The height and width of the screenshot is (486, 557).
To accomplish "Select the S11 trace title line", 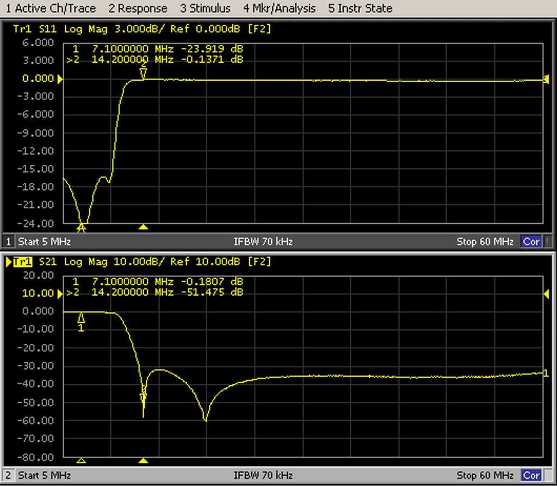I will tap(143, 28).
